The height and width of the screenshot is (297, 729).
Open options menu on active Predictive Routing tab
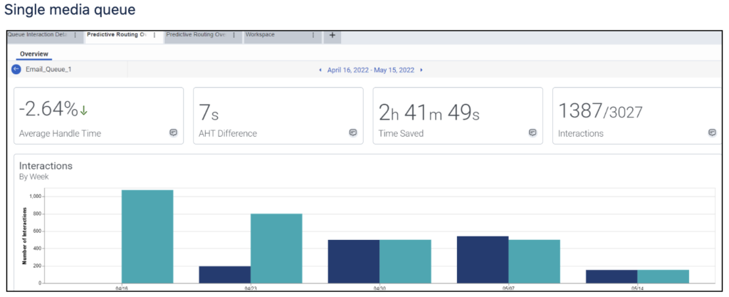tap(154, 35)
